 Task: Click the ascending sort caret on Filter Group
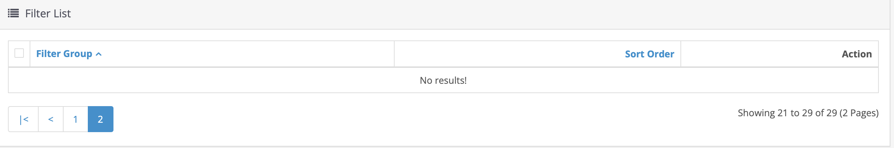[x=99, y=54]
